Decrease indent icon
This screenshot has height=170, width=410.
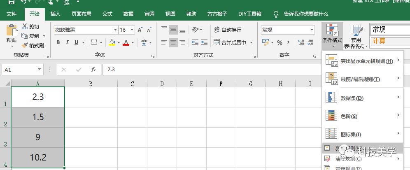195,42
